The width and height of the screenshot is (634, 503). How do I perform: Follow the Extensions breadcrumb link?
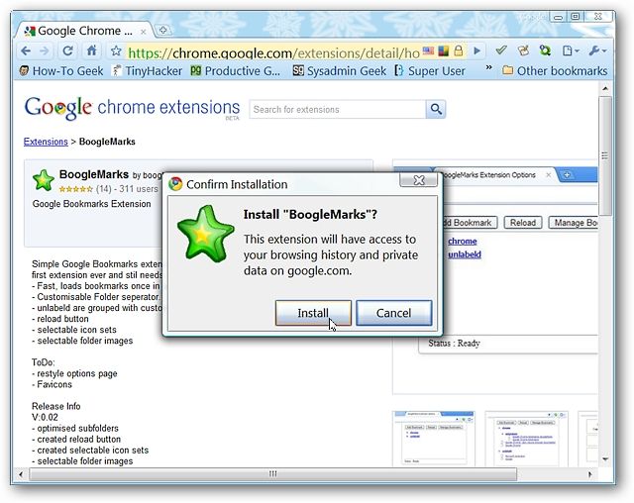coord(46,142)
